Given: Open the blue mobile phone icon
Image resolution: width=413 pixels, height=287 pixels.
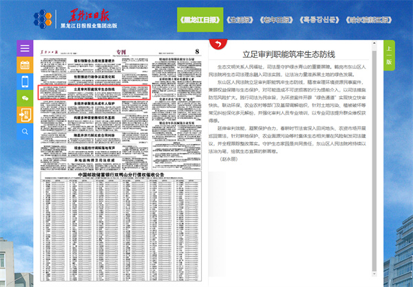Looking at the screenshot, I should click(x=25, y=82).
